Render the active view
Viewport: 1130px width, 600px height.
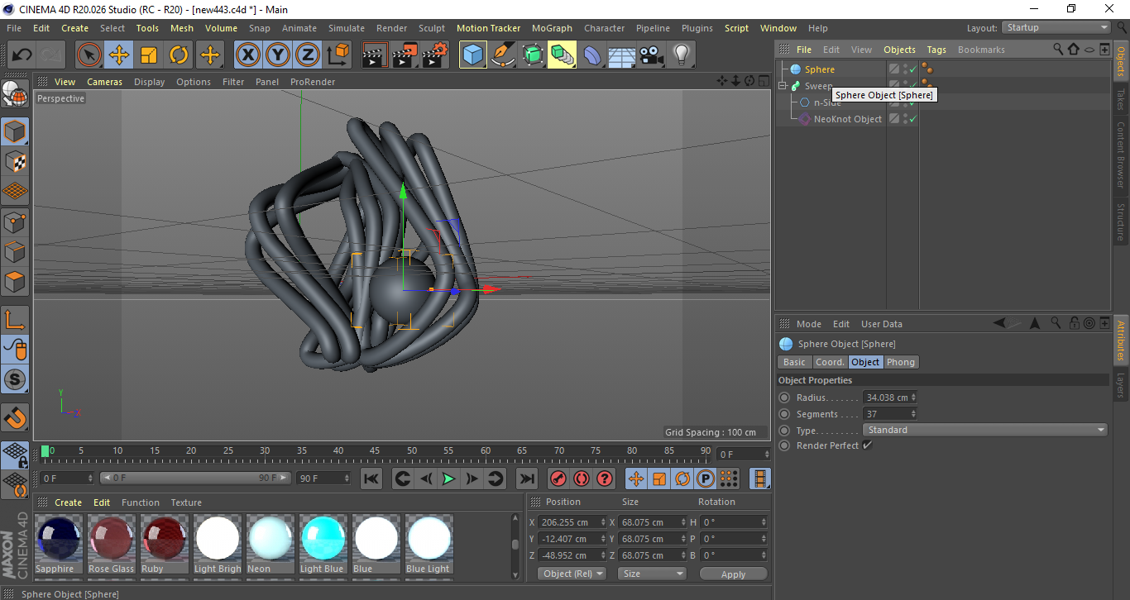pos(376,55)
